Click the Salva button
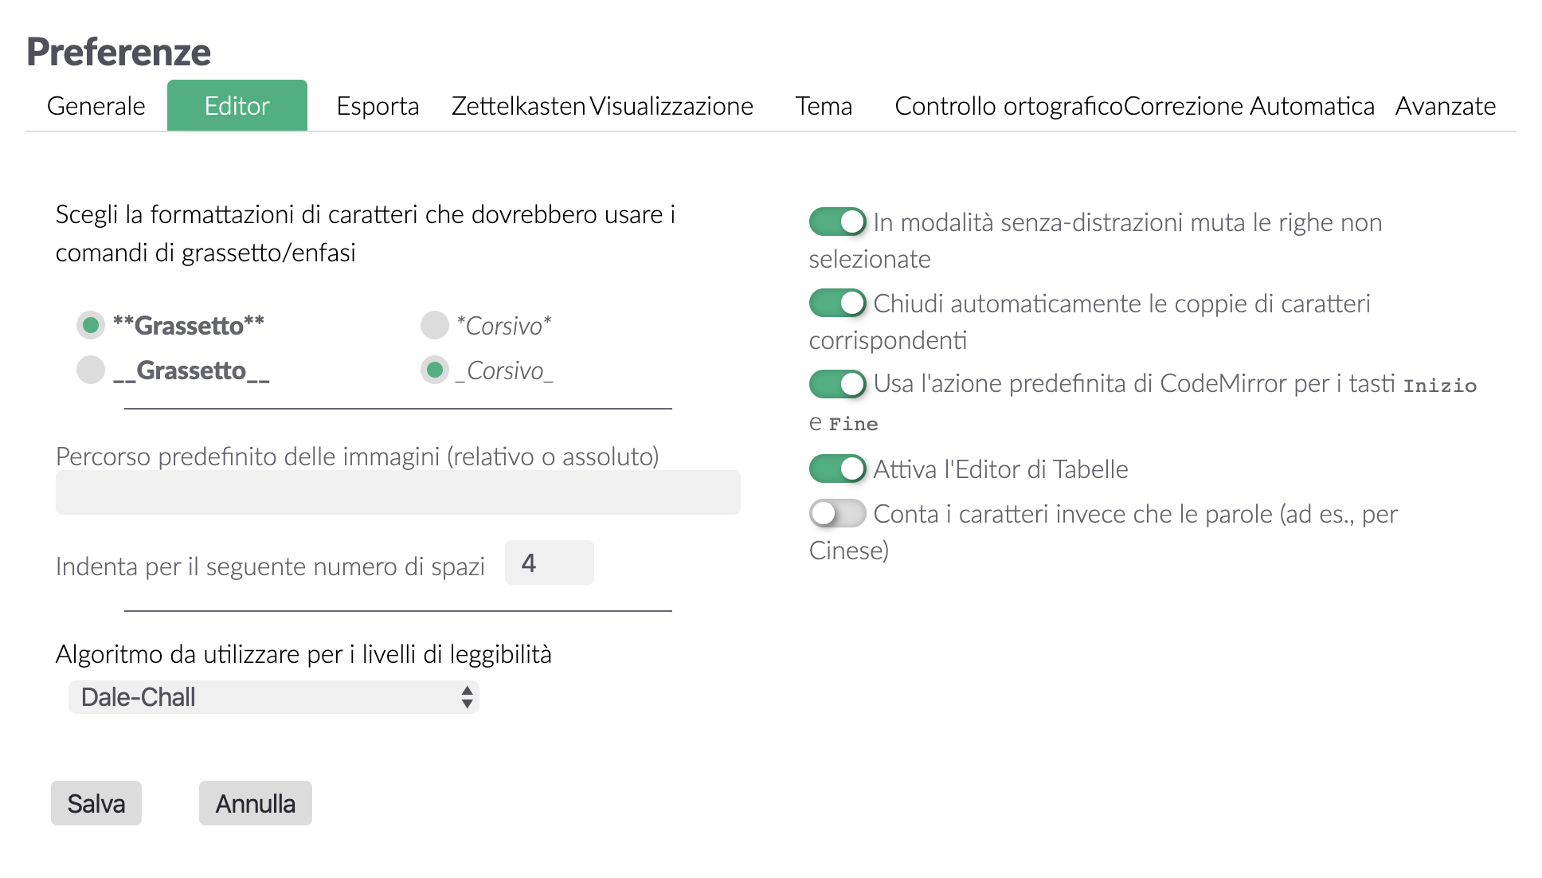The height and width of the screenshot is (878, 1542). (96, 803)
